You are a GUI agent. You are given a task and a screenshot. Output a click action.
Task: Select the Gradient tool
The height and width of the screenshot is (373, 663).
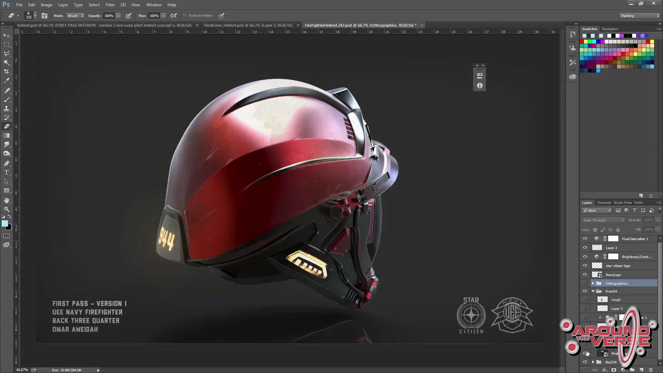tap(7, 136)
